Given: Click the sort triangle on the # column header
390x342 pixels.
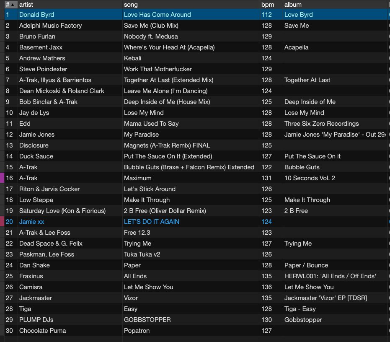Looking at the screenshot, I should pos(13,5).
